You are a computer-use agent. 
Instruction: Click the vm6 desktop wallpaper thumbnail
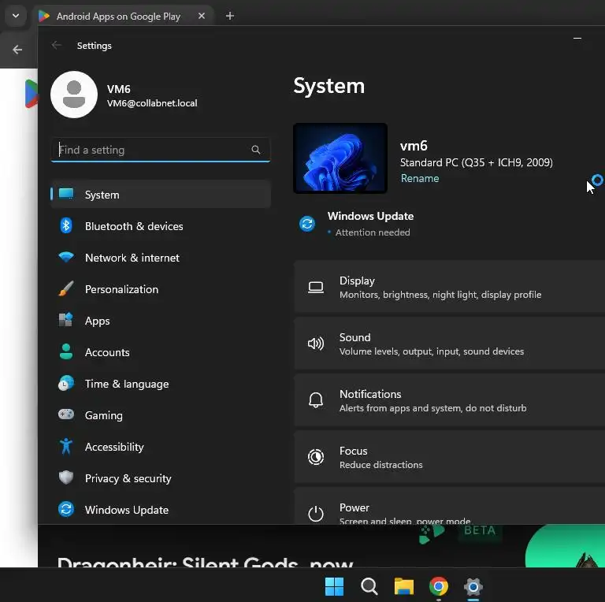[x=340, y=158]
